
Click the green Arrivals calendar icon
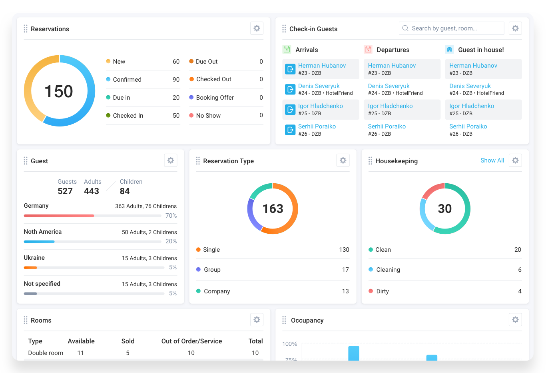[x=287, y=49]
